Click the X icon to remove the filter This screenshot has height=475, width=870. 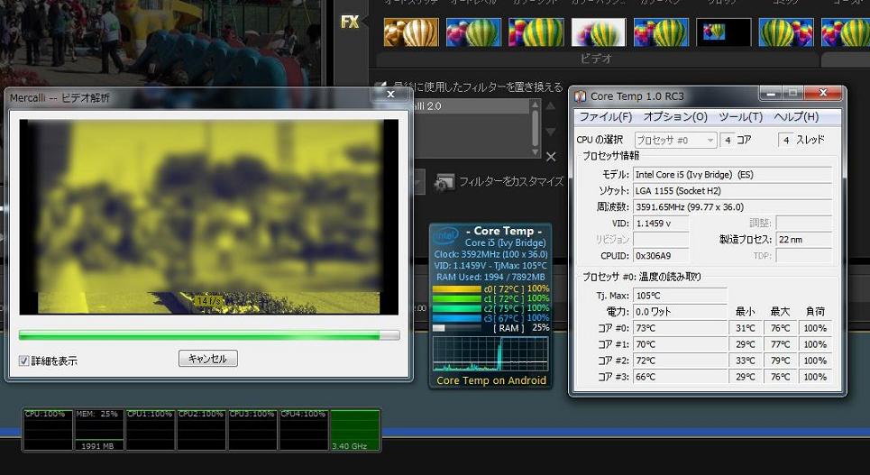click(x=551, y=157)
